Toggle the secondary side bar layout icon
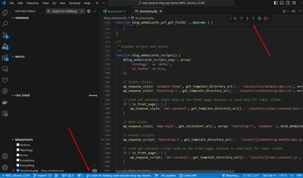Viewport: 303px width, 178px height. [x=288, y=3]
